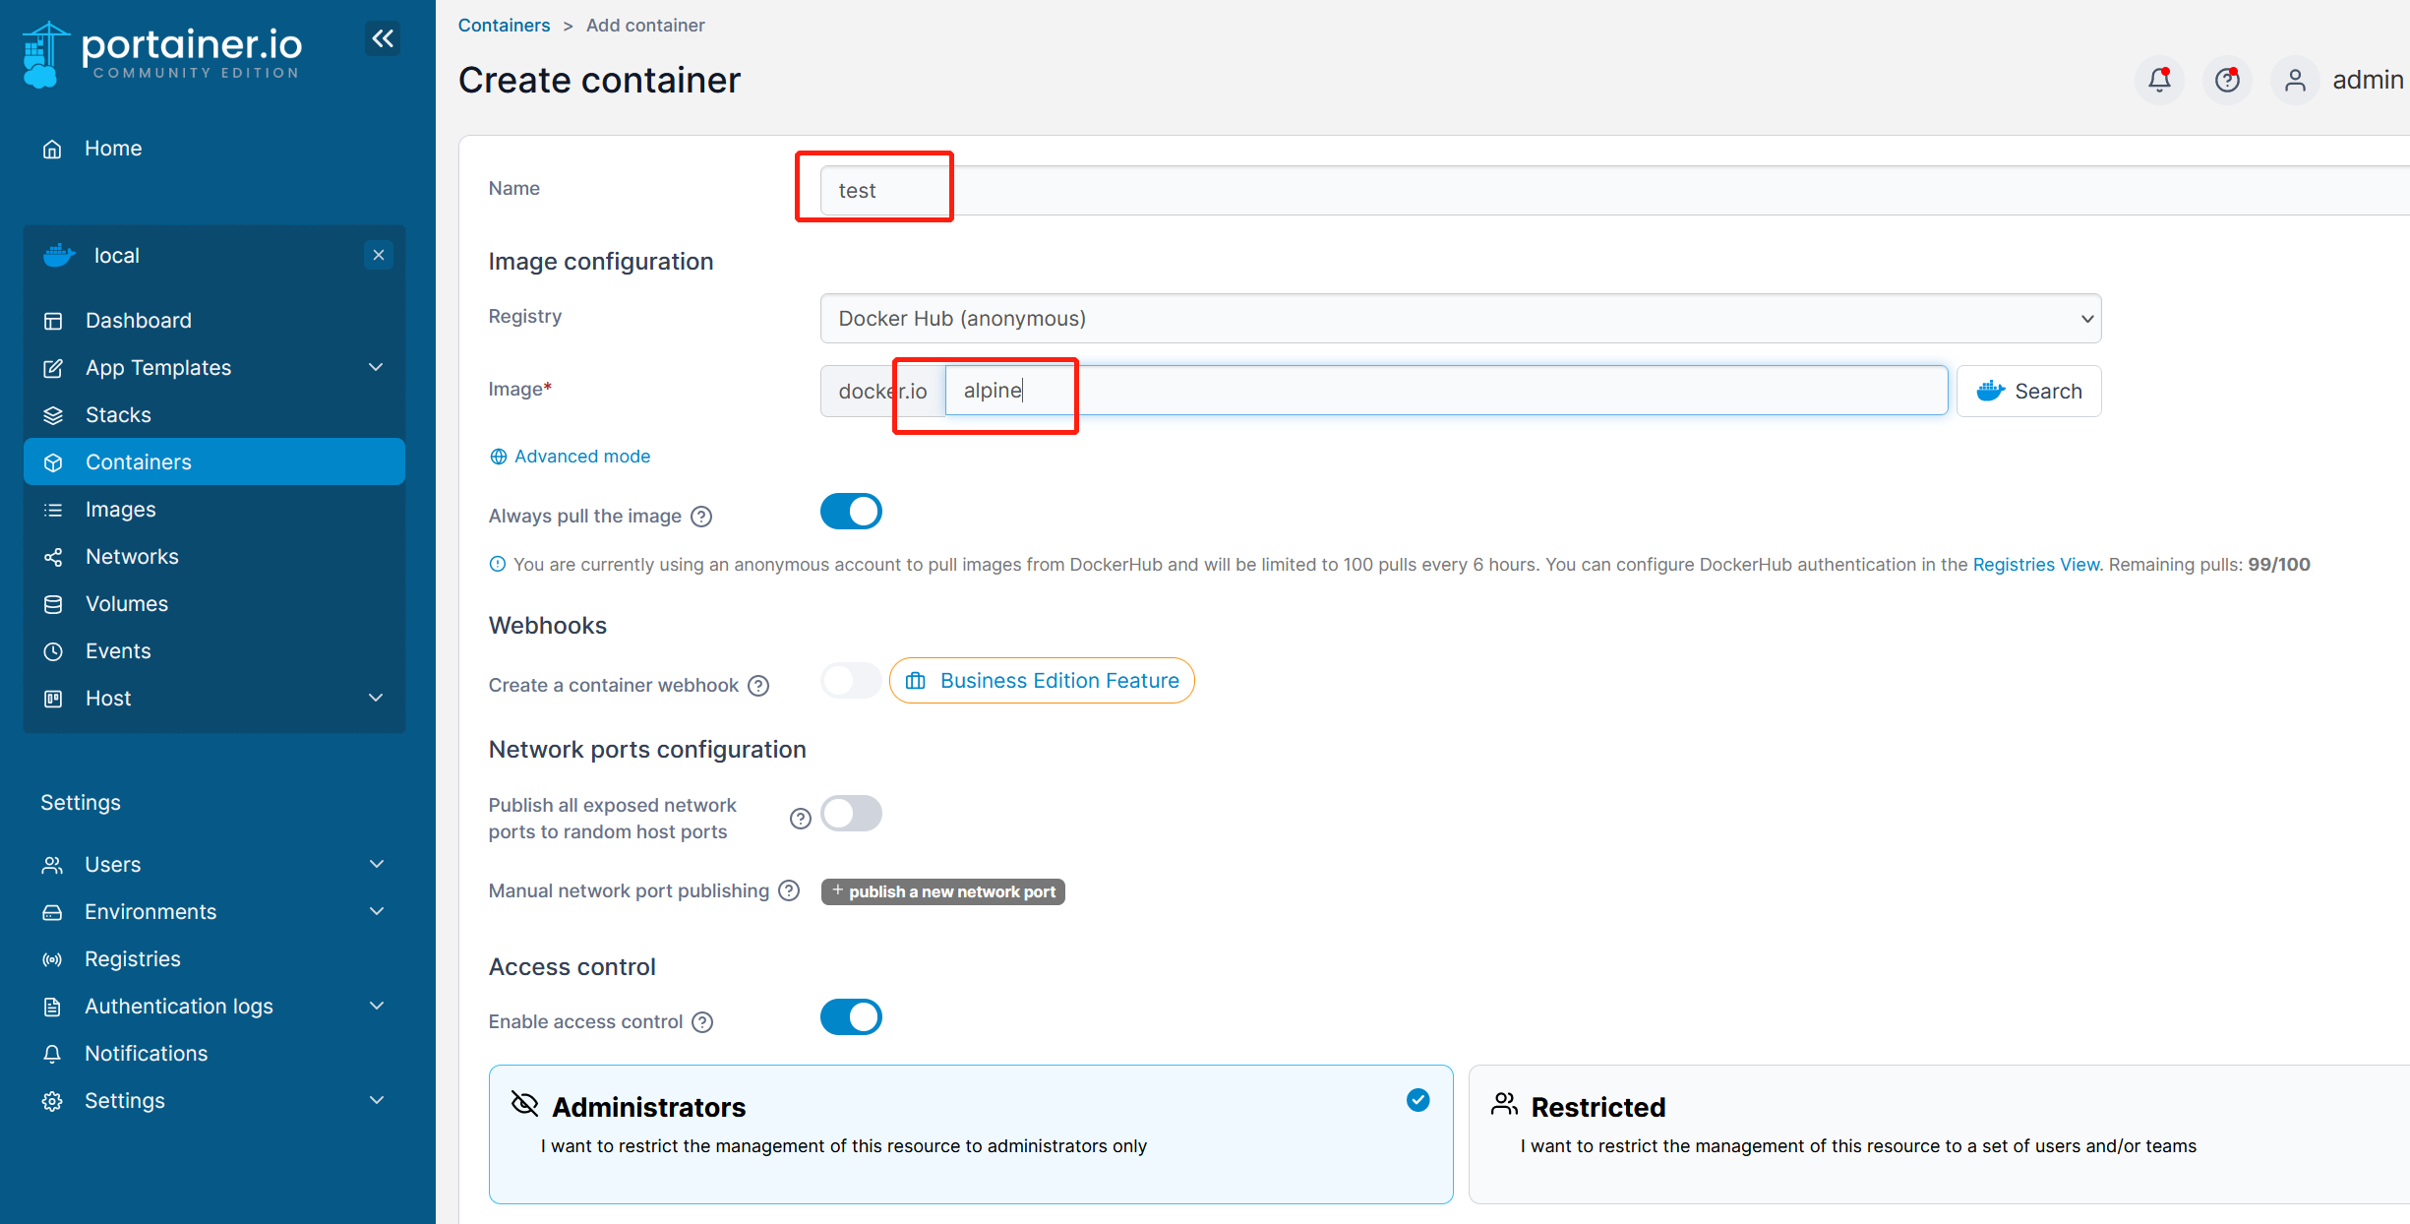The height and width of the screenshot is (1224, 2410).
Task: Click the admin user avatar icon
Action: (x=2295, y=80)
